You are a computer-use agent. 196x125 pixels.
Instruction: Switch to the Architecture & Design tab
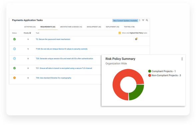coord(71,27)
